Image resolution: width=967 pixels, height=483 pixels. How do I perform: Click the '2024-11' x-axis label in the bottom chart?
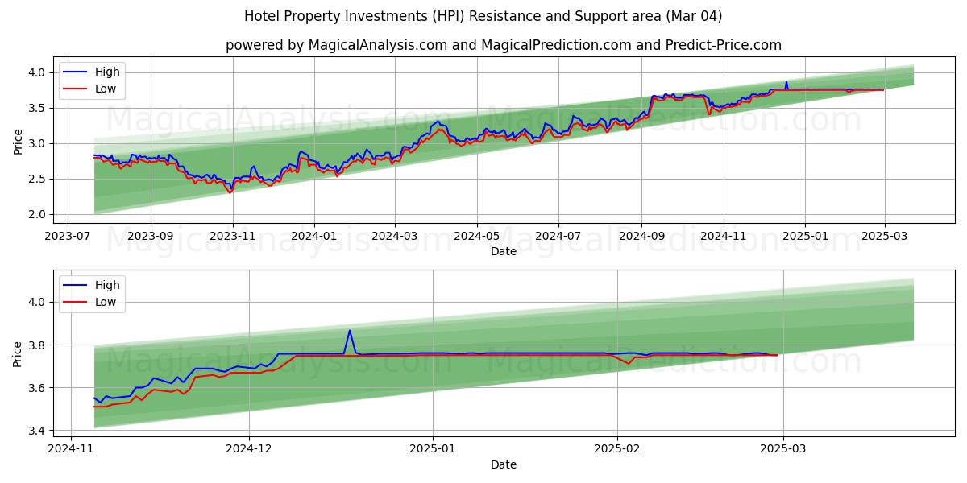[x=71, y=451]
